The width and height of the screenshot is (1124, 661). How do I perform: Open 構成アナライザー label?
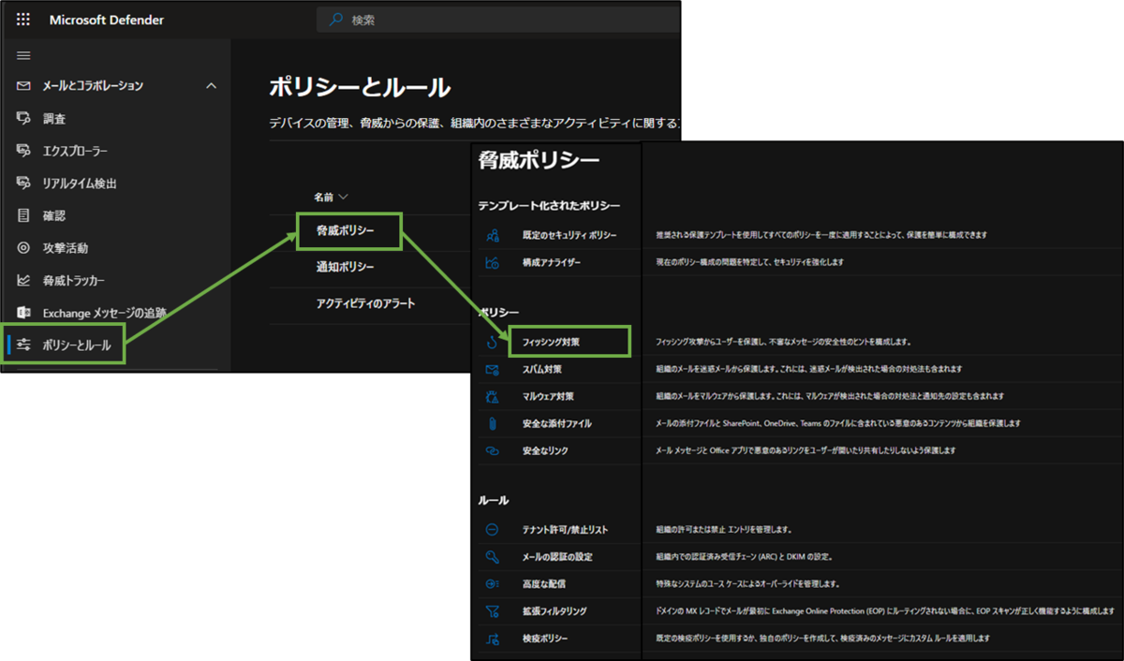point(552,262)
